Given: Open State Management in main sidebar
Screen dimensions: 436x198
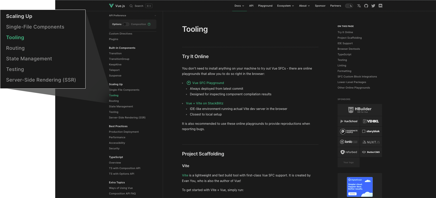Looking at the screenshot, I should (121, 107).
